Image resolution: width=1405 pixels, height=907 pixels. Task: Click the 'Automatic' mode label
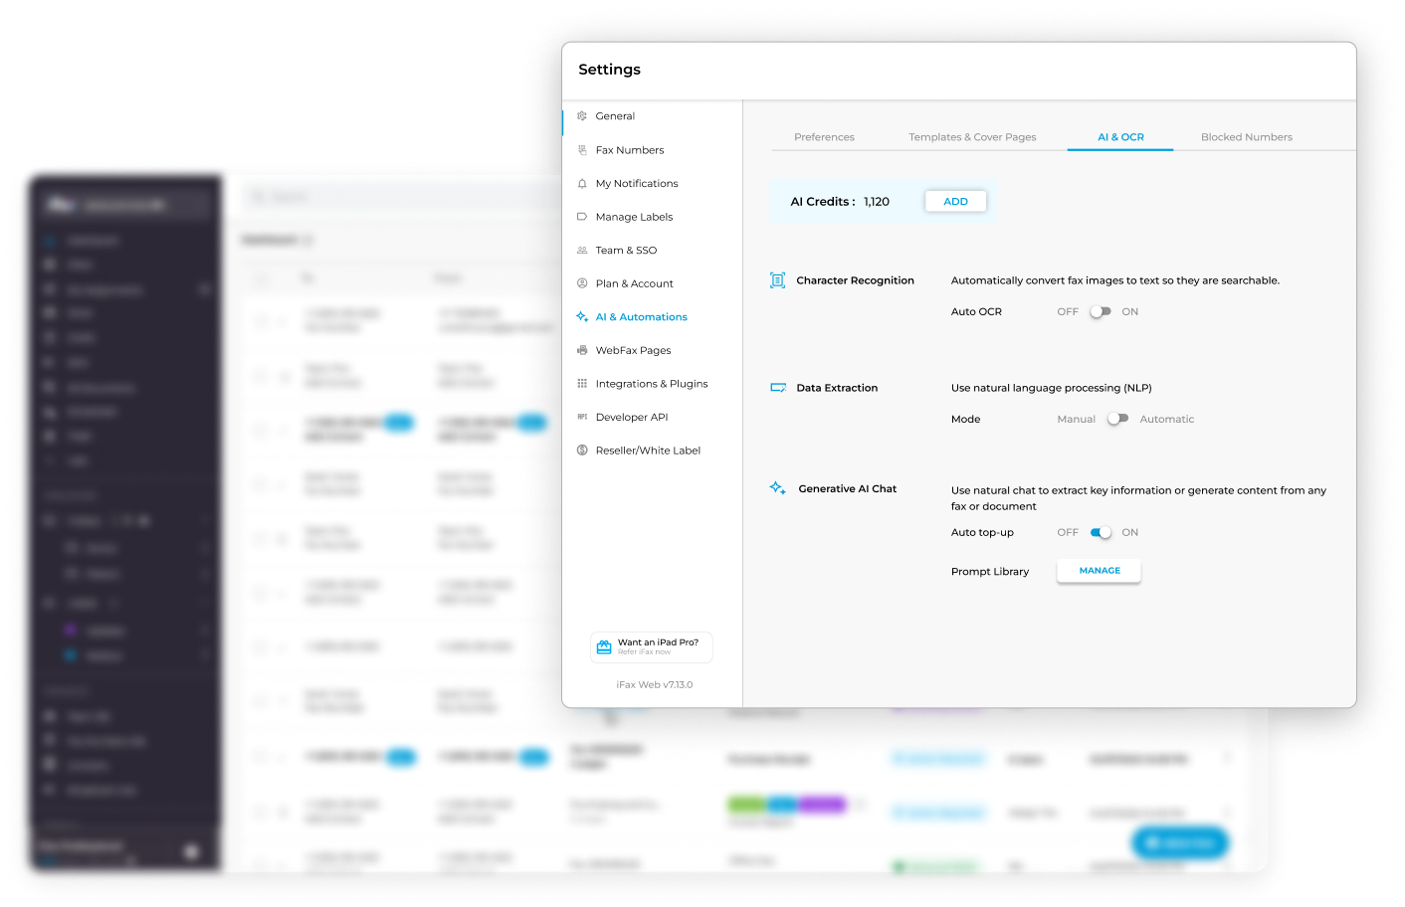tap(1166, 420)
